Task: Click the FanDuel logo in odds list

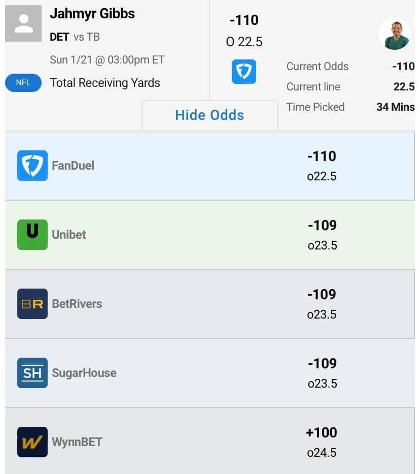Action: 32,165
